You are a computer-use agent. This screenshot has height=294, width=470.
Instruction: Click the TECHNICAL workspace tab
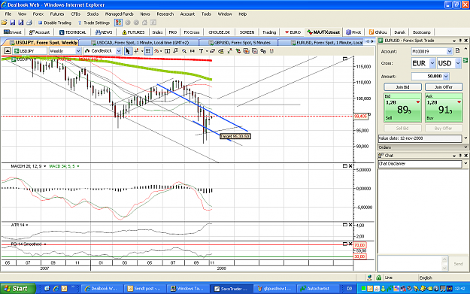(x=72, y=32)
